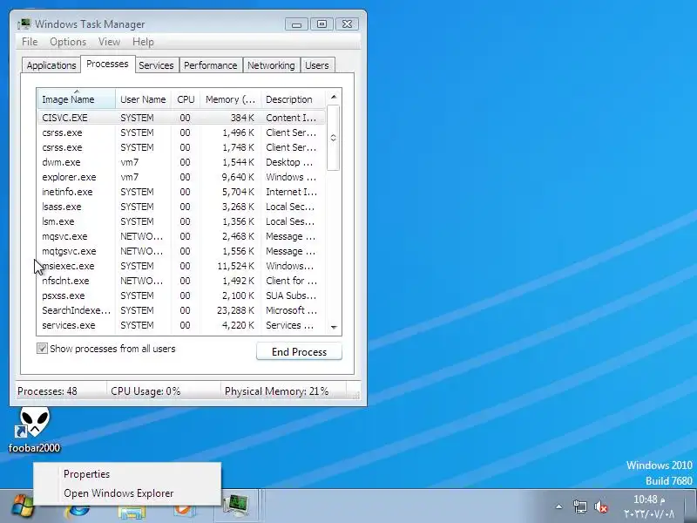The image size is (697, 523).
Task: Sort by the CPU column header
Action: point(186,99)
